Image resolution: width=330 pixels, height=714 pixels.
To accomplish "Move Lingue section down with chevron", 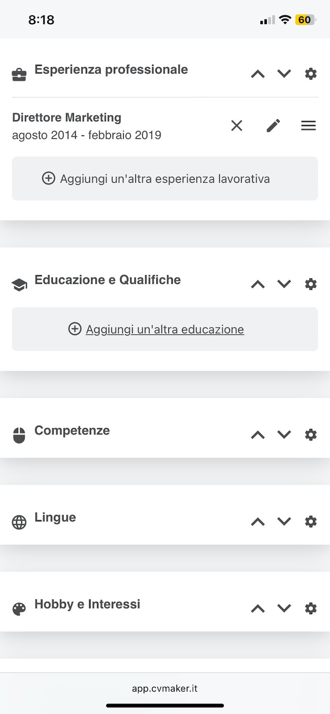I will pos(284,522).
